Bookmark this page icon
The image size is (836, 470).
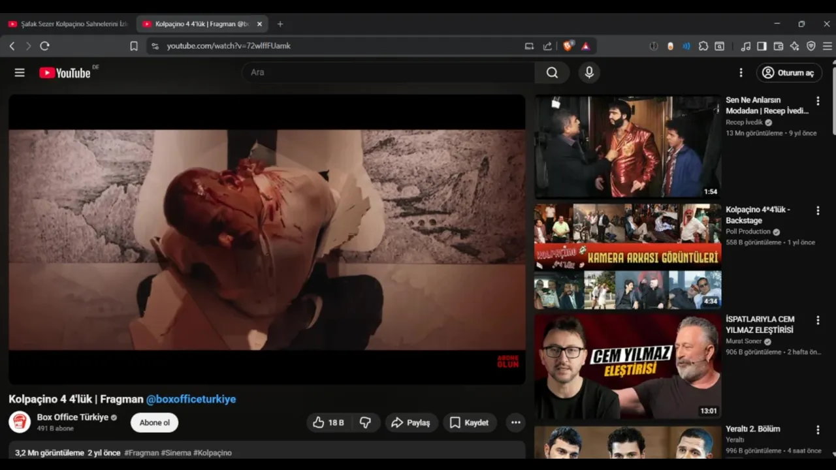pyautogui.click(x=134, y=46)
